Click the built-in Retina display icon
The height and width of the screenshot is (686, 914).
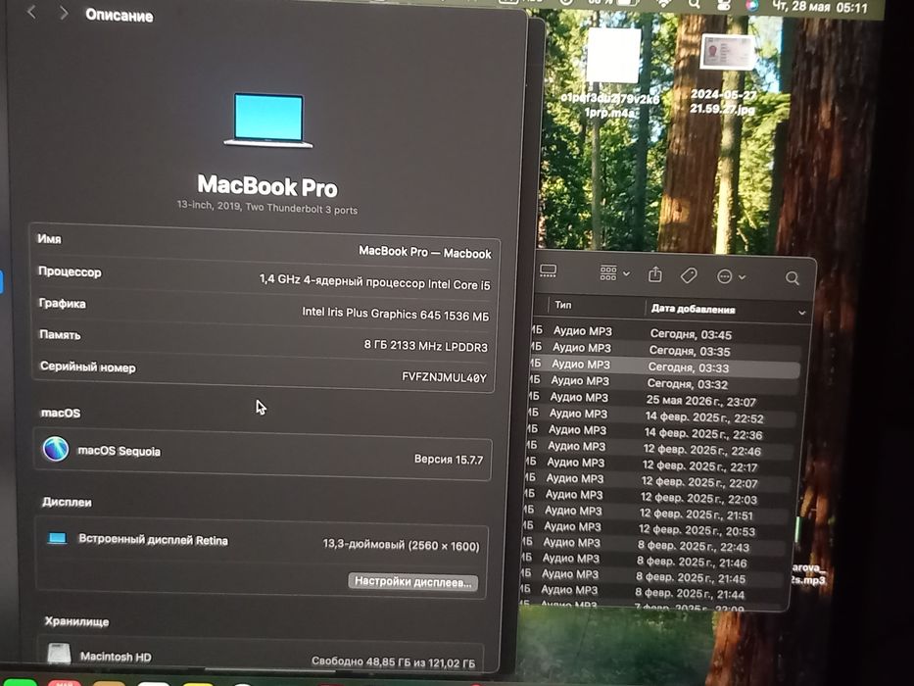(x=57, y=538)
